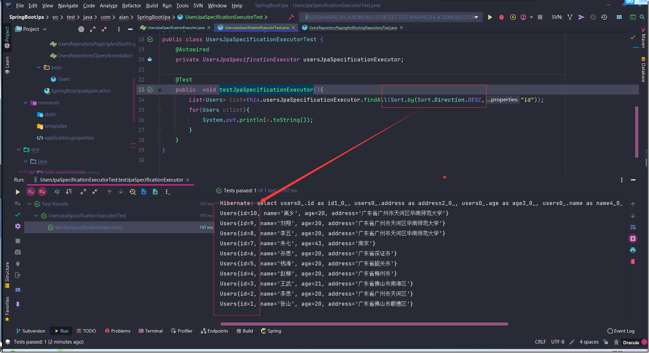The height and width of the screenshot is (353, 649).
Task: Clear console with trash icon
Action: pyautogui.click(x=633, y=261)
